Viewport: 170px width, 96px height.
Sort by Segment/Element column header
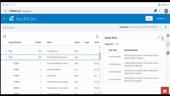click(x=15, y=42)
